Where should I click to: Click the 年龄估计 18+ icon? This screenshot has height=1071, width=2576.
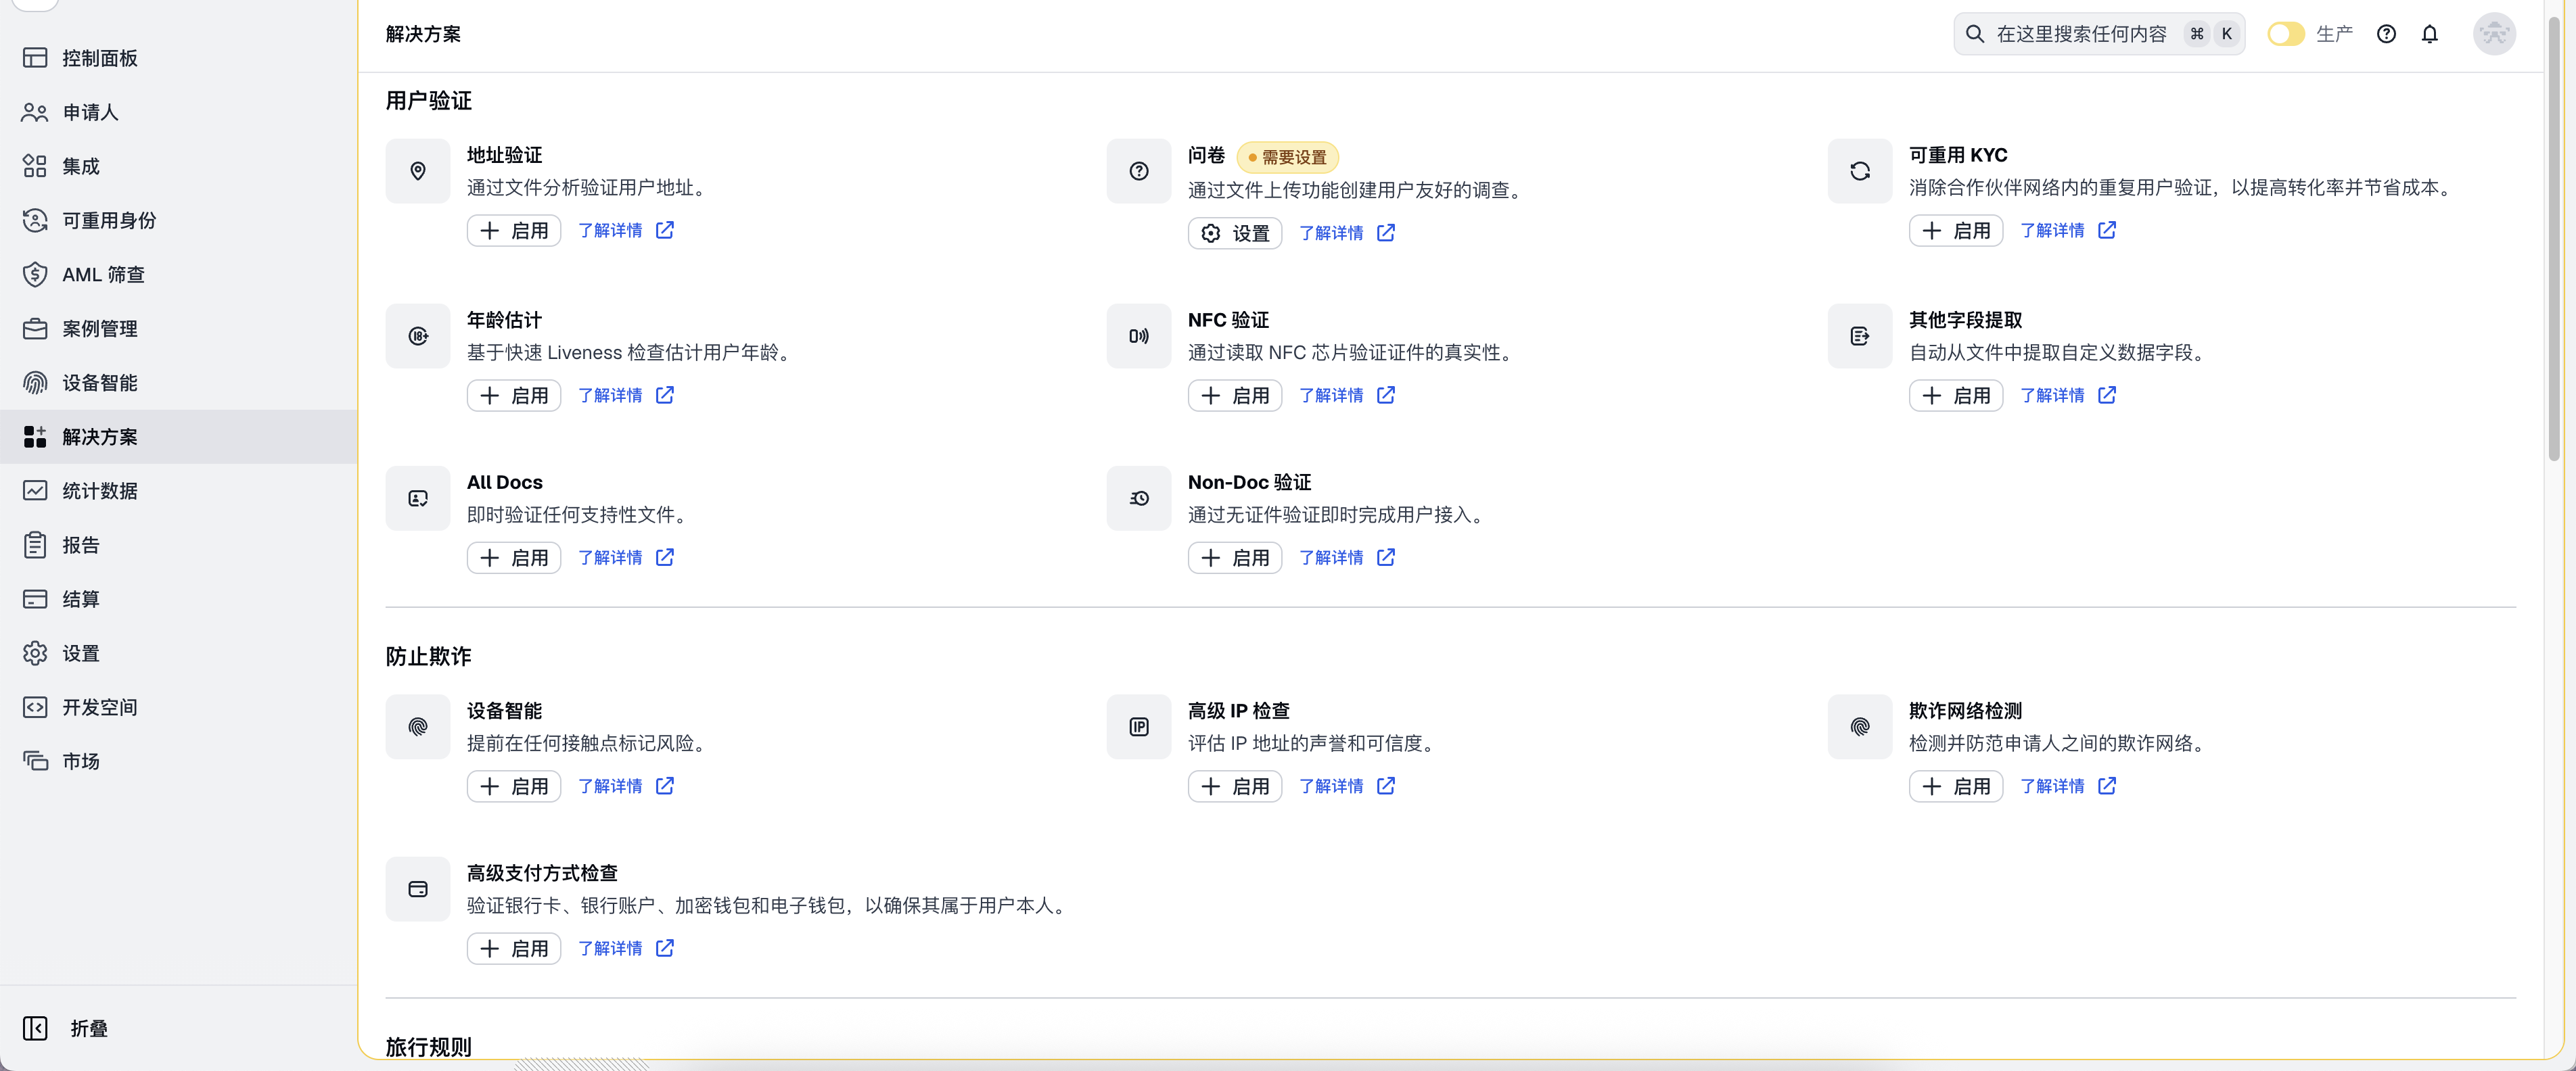click(418, 335)
